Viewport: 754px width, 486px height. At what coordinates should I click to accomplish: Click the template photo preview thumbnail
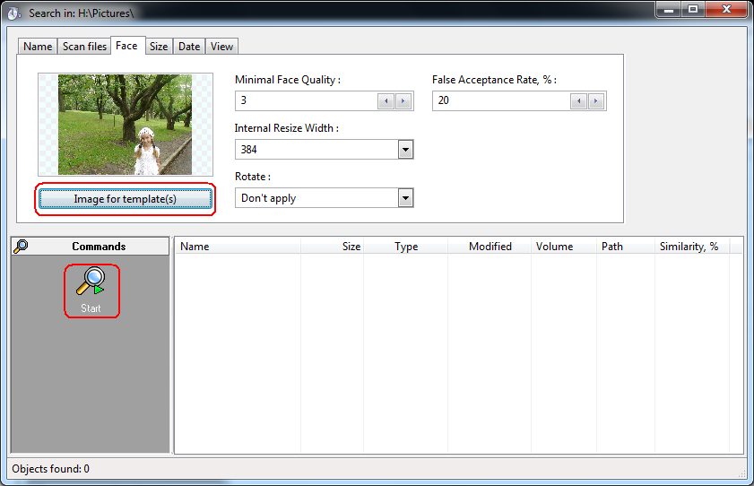[x=125, y=124]
